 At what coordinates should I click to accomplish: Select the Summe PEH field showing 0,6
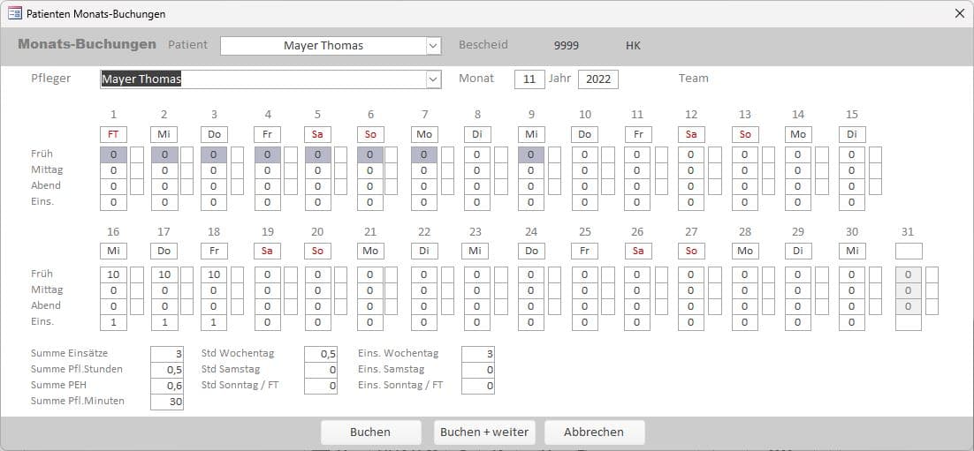pos(167,387)
